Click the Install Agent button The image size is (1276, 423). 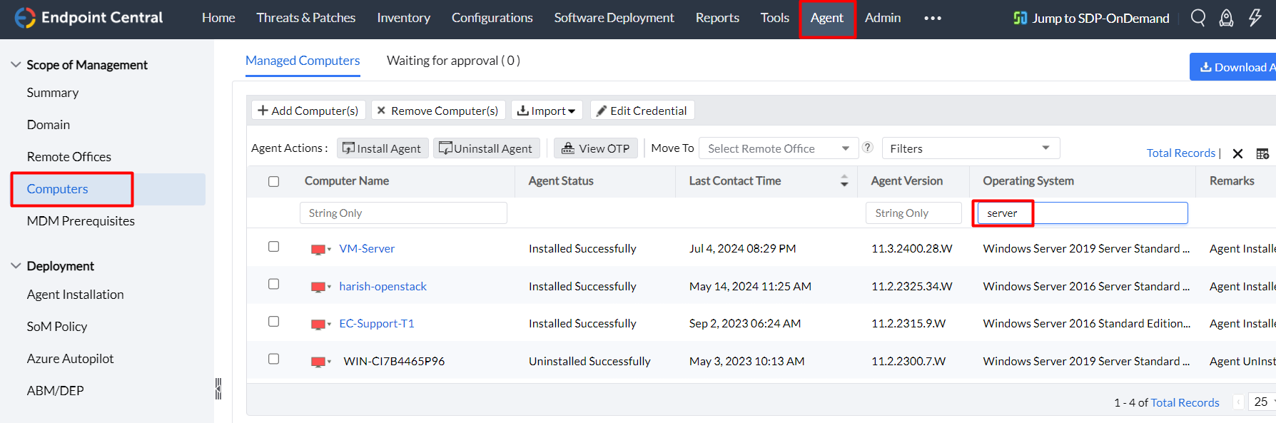383,148
